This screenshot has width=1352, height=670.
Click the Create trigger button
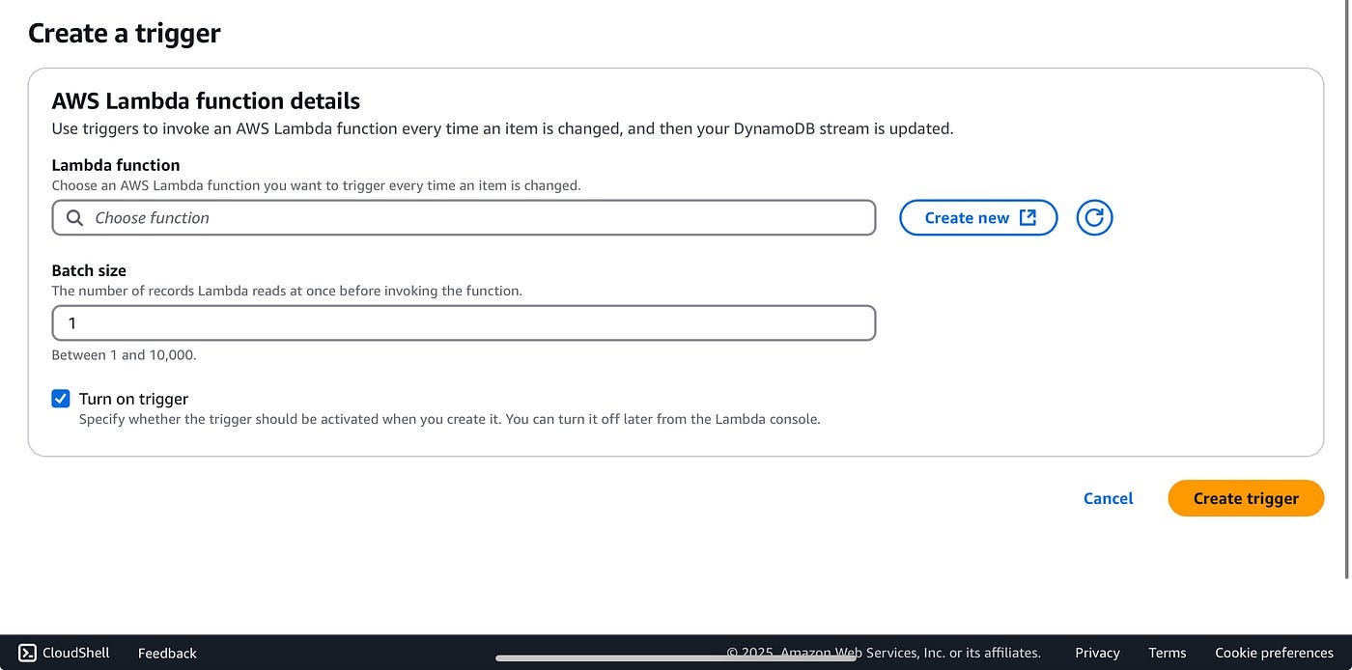click(x=1246, y=498)
